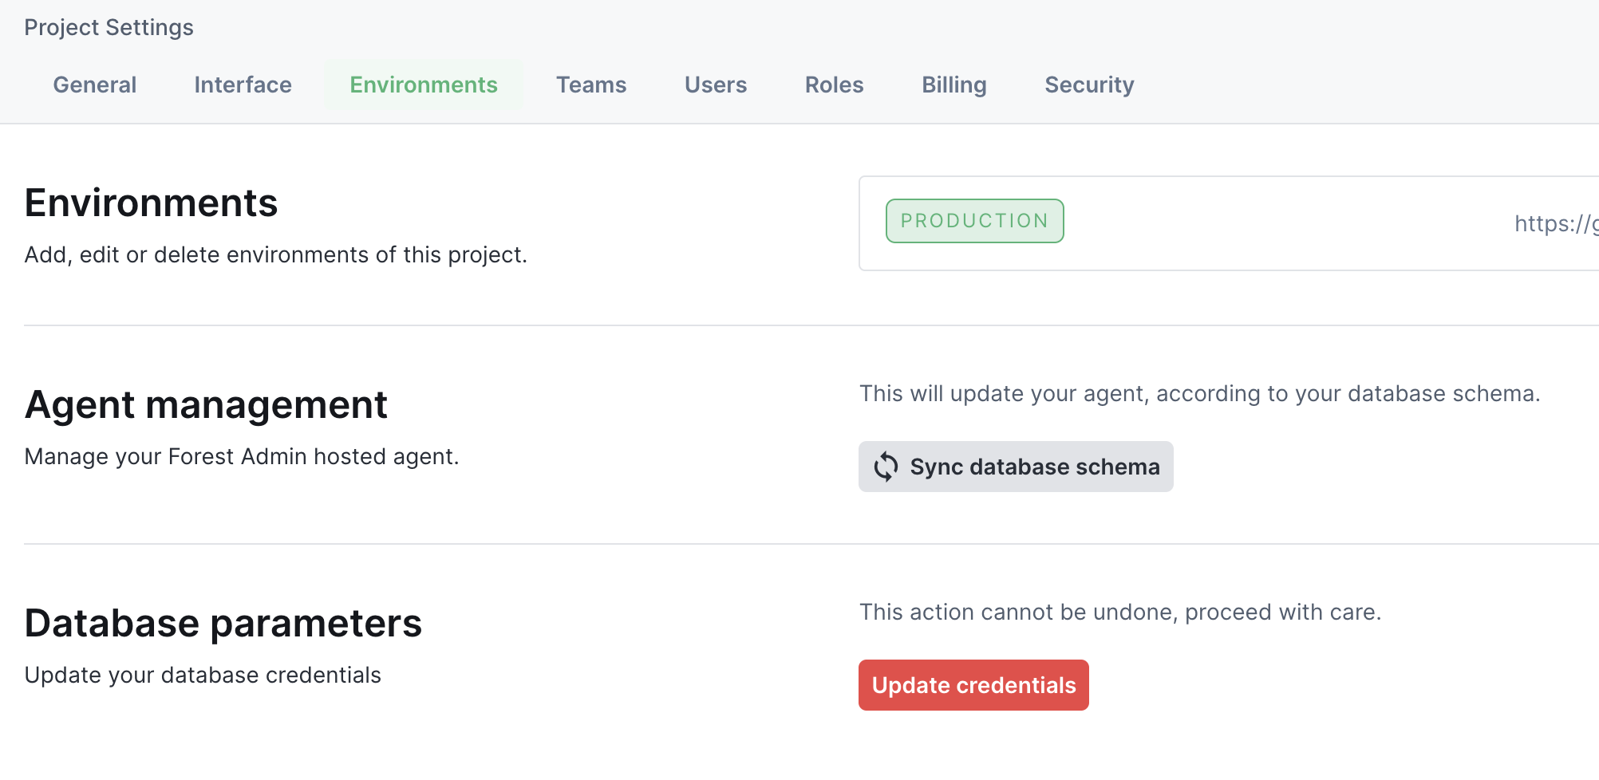Click the Environments section heading
This screenshot has width=1599, height=780.
tap(152, 203)
